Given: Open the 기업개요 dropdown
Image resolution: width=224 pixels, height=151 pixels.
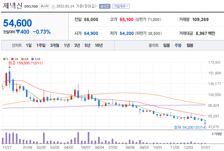Looking at the screenshot, I should coord(121,6).
